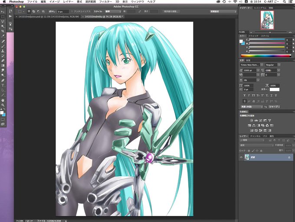The width and height of the screenshot is (295, 222).
Task: Select the Zoom tool in toolbox
Action: pyautogui.click(x=3, y=105)
